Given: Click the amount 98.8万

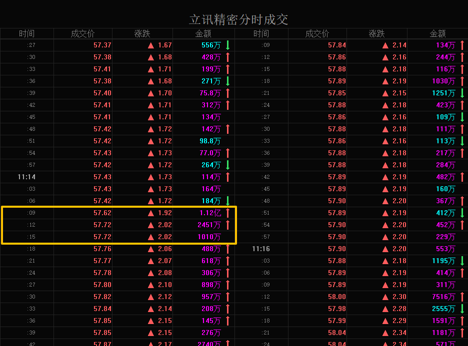Looking at the screenshot, I should (210, 141).
